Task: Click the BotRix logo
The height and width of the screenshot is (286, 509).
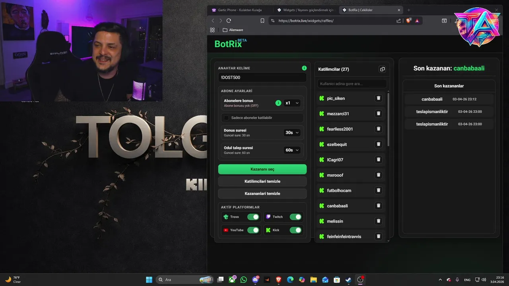Action: (x=230, y=44)
